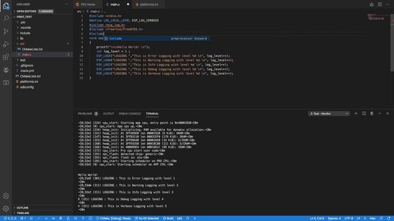Open the Explorer view in activity bar

6,6
